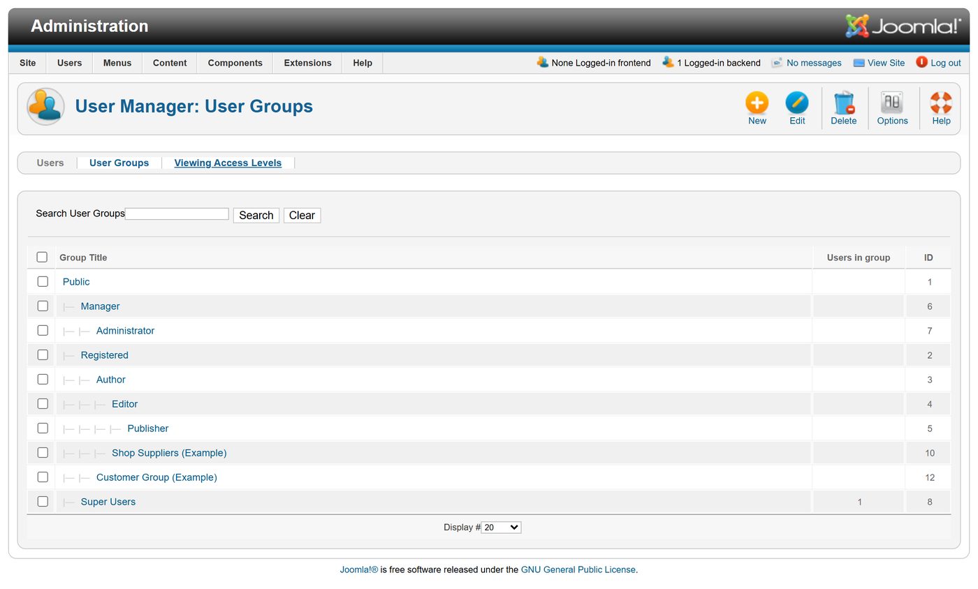The image size is (978, 589).
Task: Open the Users menu
Action: click(69, 63)
